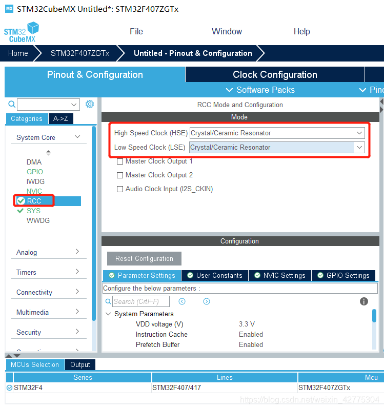Click the search magnifier icon in categories panel
This screenshot has height=409, width=384.
click(12, 105)
